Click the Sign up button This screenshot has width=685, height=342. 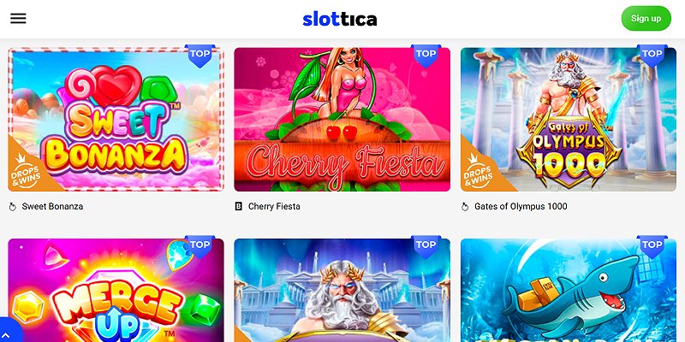pos(646,18)
